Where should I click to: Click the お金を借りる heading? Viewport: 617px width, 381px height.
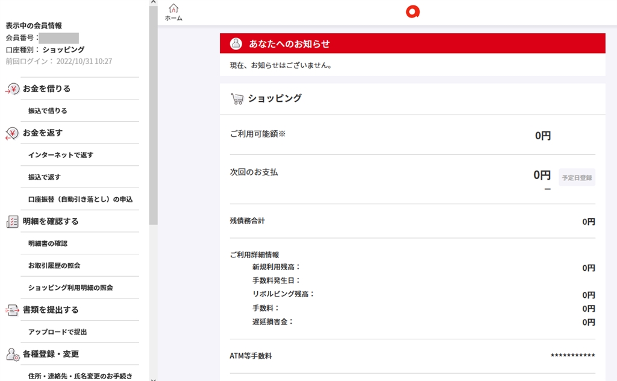point(46,89)
